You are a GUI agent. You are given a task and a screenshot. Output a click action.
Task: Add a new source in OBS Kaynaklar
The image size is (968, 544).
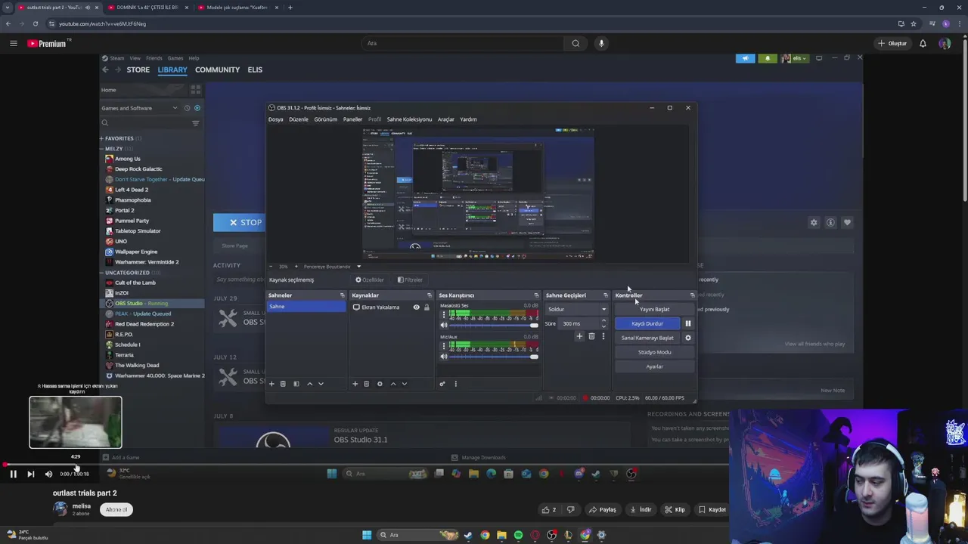pyautogui.click(x=355, y=384)
